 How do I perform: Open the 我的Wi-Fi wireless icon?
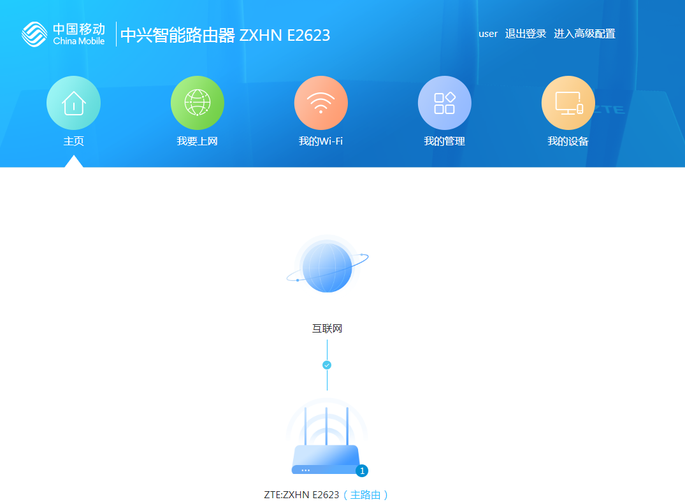click(x=321, y=103)
